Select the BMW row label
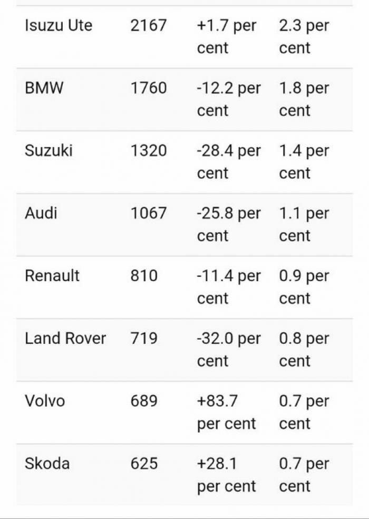Image resolution: width=369 pixels, height=519 pixels. (44, 88)
